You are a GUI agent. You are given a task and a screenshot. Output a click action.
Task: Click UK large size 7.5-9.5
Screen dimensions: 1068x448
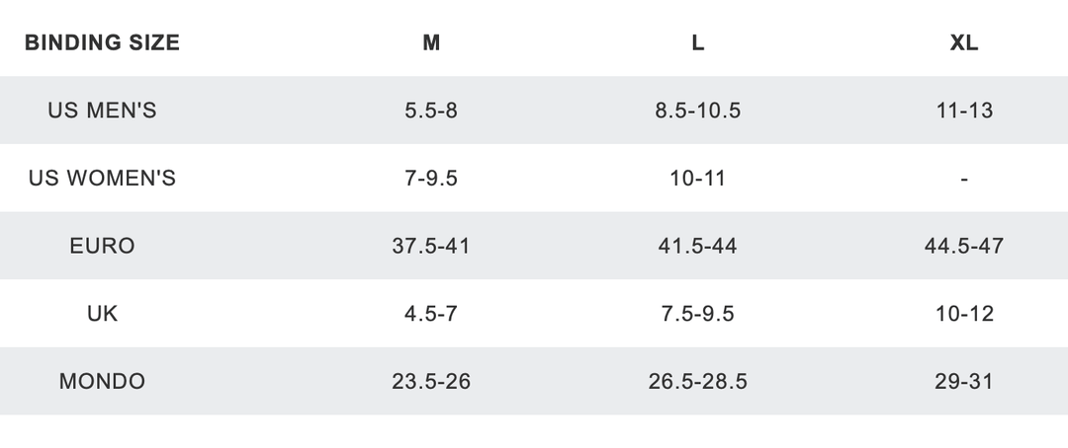697,314
